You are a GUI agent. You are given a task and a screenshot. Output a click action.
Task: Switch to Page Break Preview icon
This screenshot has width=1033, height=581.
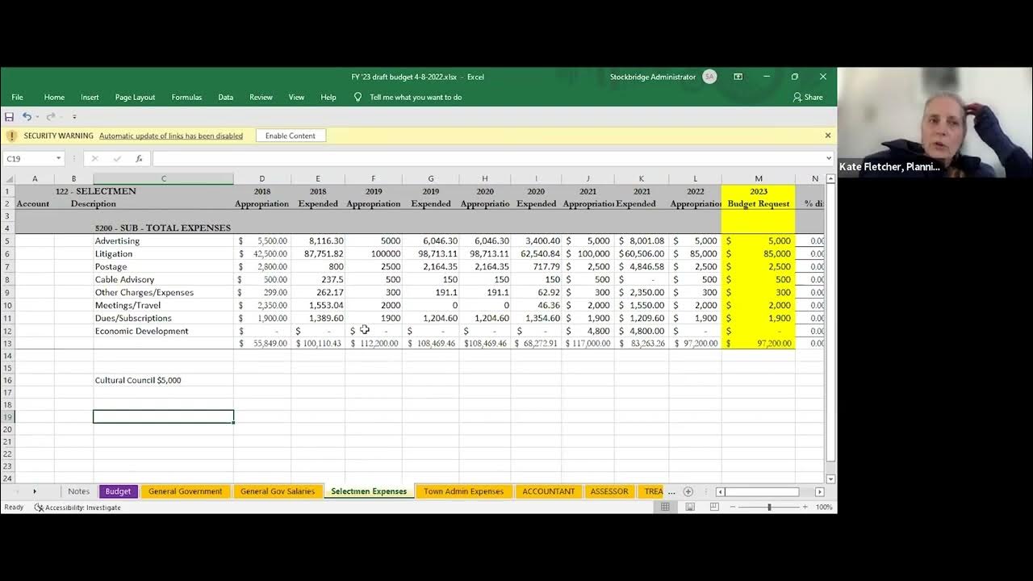714,507
